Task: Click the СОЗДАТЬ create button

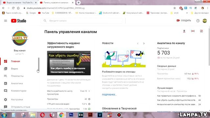Action: [x=184, y=20]
